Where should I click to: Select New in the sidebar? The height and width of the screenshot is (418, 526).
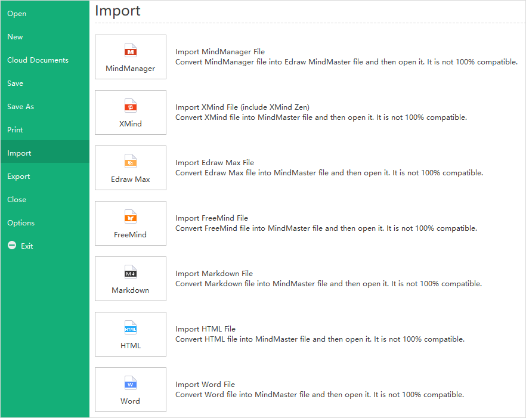(15, 37)
